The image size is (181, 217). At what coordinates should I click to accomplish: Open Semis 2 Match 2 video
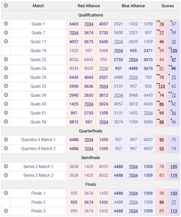pyautogui.click(x=6, y=175)
